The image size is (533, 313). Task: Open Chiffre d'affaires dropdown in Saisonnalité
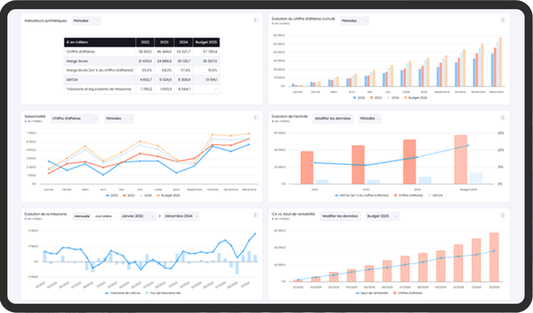[x=75, y=118]
